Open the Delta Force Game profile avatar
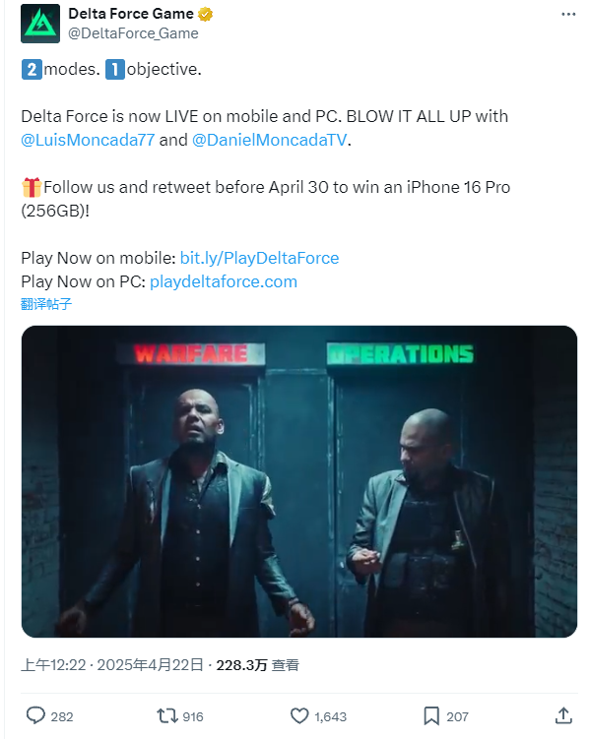Screen dimensions: 590x739 click(x=40, y=24)
